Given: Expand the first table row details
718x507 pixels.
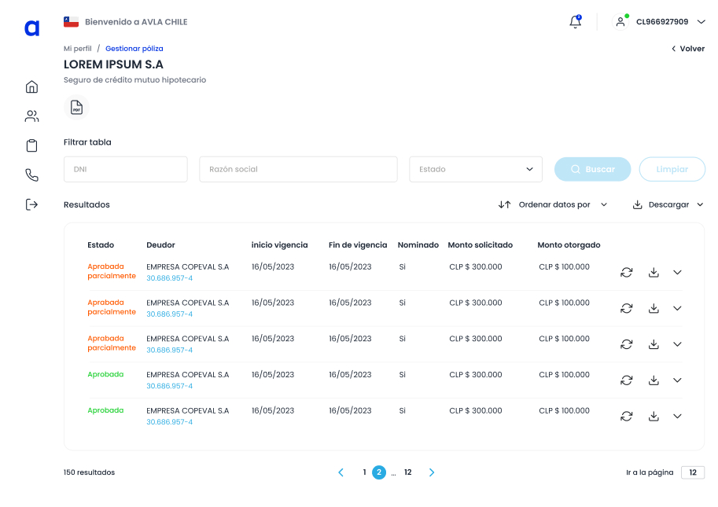Looking at the screenshot, I should tap(677, 273).
